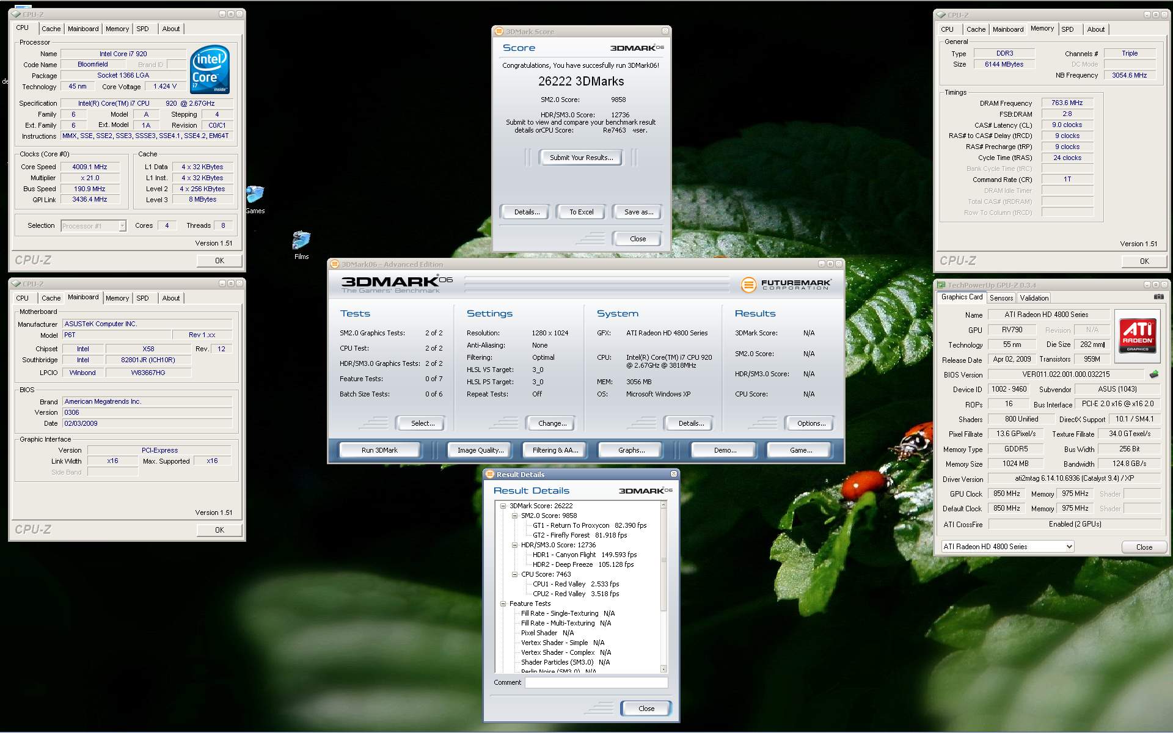
Task: Open the Graphs... button
Action: [631, 450]
